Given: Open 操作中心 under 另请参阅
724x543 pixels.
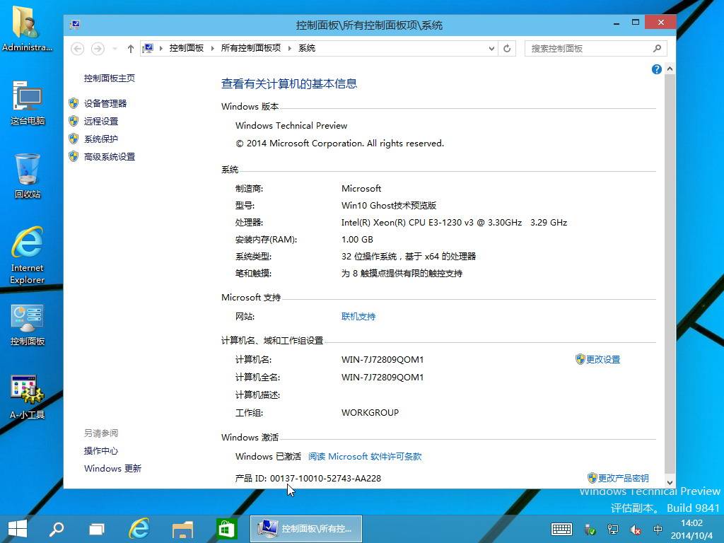Looking at the screenshot, I should 101,450.
